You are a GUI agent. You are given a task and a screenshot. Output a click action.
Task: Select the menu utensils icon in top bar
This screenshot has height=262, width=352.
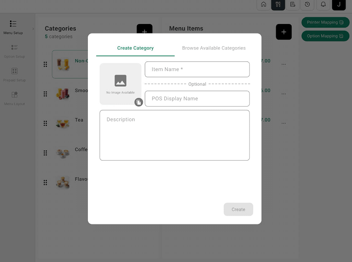click(x=278, y=4)
